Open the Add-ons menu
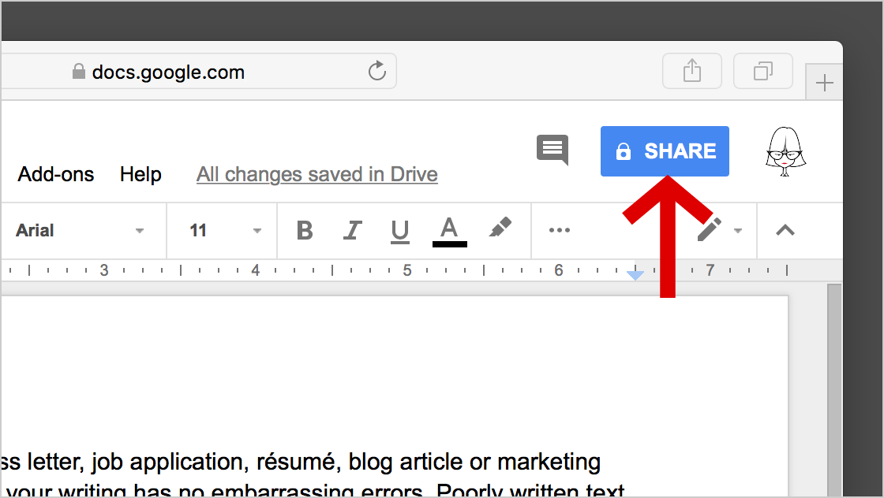 click(56, 174)
